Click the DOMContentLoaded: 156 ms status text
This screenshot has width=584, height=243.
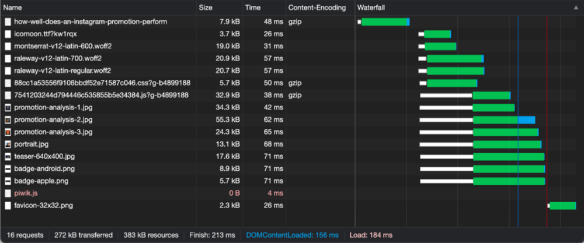point(292,235)
